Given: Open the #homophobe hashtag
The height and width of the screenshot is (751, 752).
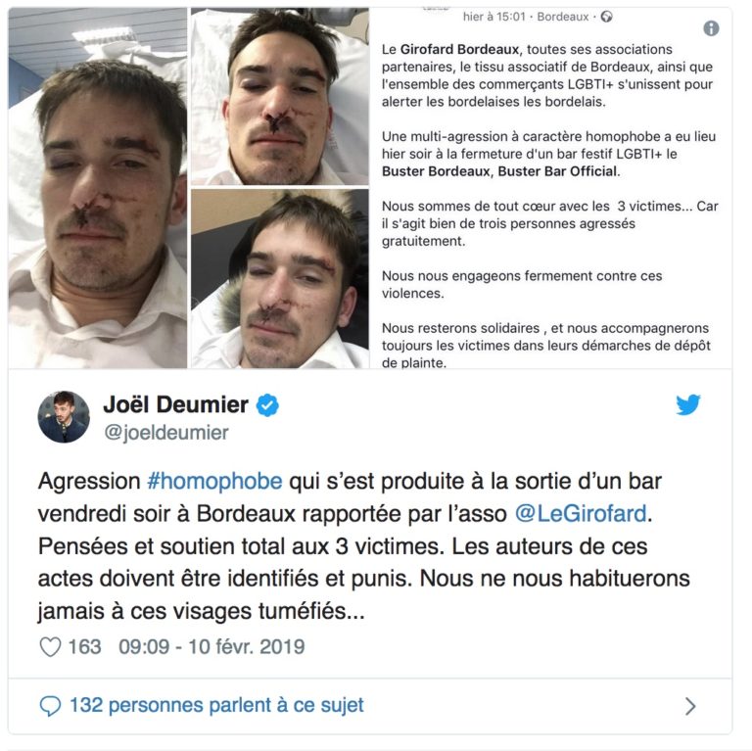Looking at the screenshot, I should tap(214, 481).
